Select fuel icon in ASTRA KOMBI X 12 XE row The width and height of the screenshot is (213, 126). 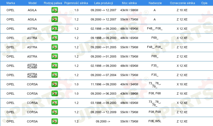54,65
